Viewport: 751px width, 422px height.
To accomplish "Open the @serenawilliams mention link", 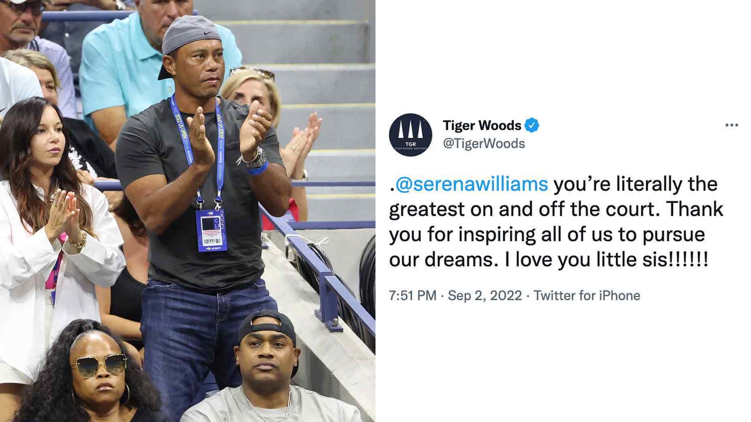I will point(471,184).
